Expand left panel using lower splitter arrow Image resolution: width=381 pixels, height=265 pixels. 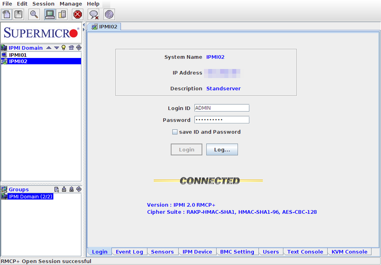tap(84, 29)
